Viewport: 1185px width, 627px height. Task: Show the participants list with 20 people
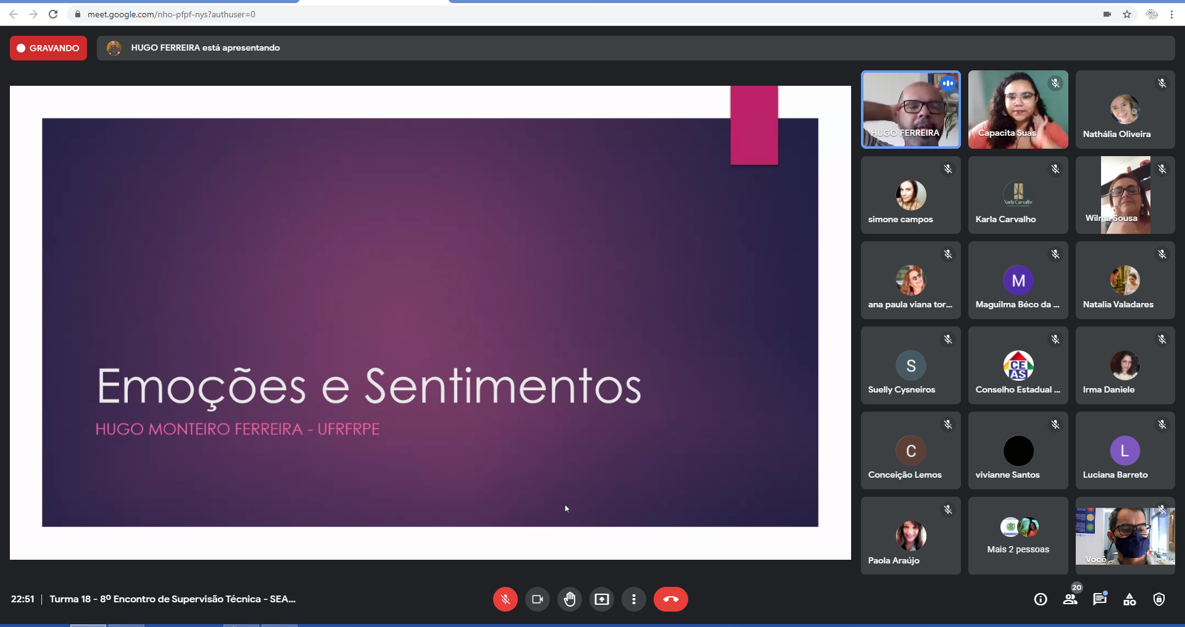coord(1070,599)
